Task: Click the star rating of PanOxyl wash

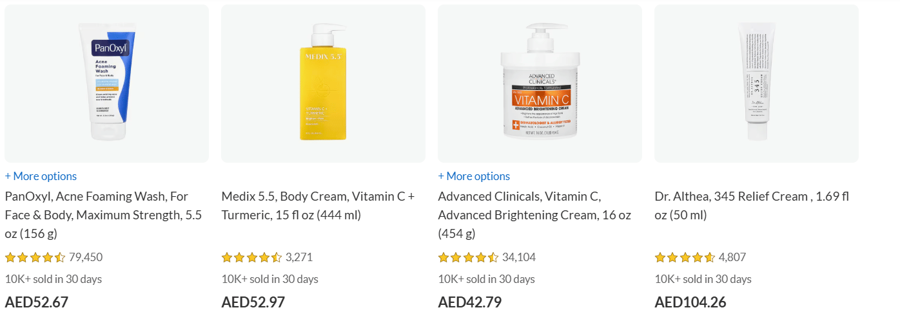Action: click(35, 258)
